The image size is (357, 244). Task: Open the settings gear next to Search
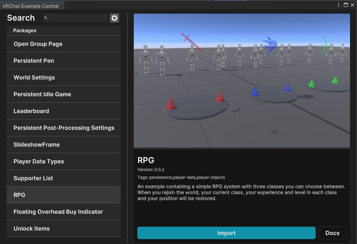tap(114, 18)
